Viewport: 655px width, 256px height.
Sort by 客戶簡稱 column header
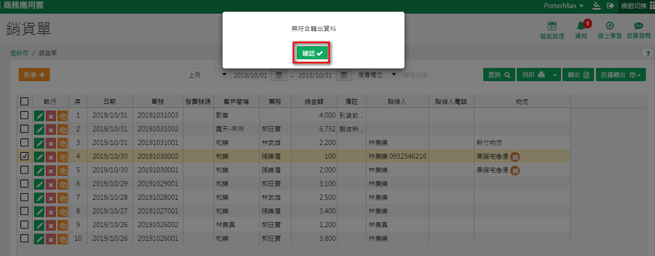click(236, 102)
